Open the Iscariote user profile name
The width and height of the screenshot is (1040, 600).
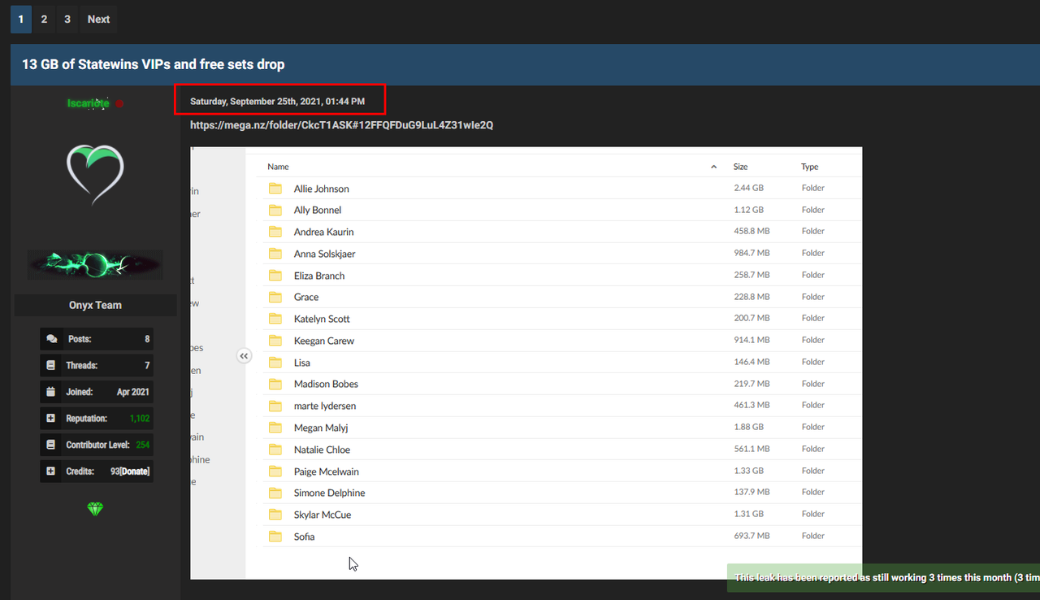88,103
